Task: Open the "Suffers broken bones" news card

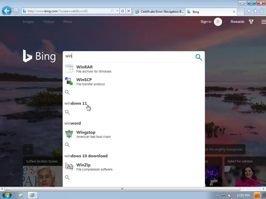Action: 43,172
